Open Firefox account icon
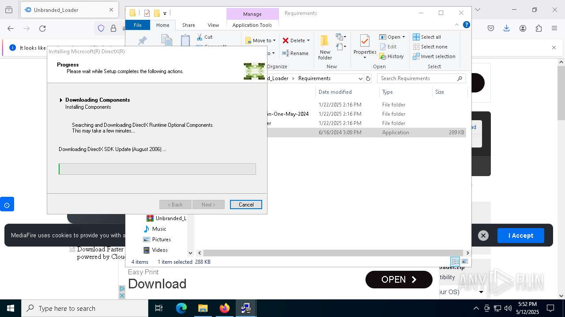 (x=523, y=29)
